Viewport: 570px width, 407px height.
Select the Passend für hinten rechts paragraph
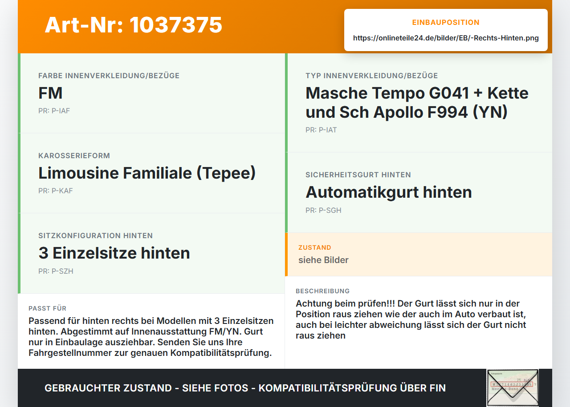tap(151, 337)
